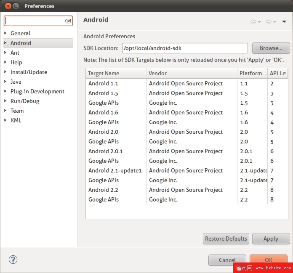This screenshot has width=293, height=273.
Task: Click the back navigation arrow icon
Action: click(253, 21)
